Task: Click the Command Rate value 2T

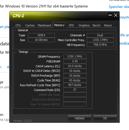Action: point(75,90)
